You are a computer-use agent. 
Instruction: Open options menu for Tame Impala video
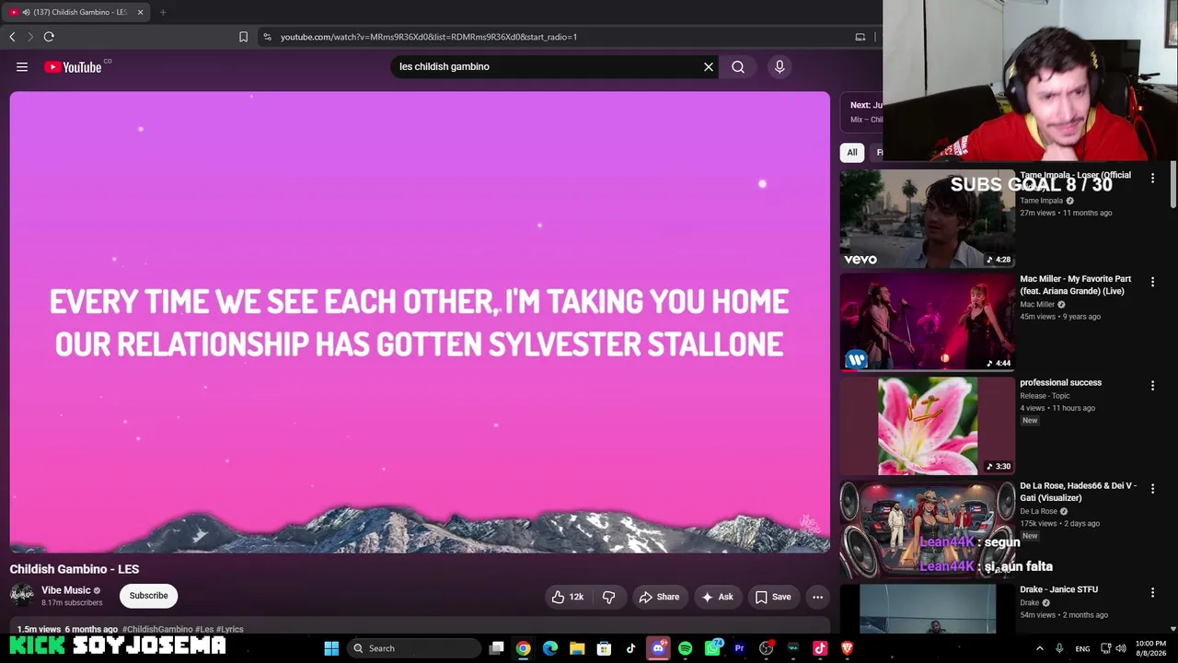[x=1152, y=178]
